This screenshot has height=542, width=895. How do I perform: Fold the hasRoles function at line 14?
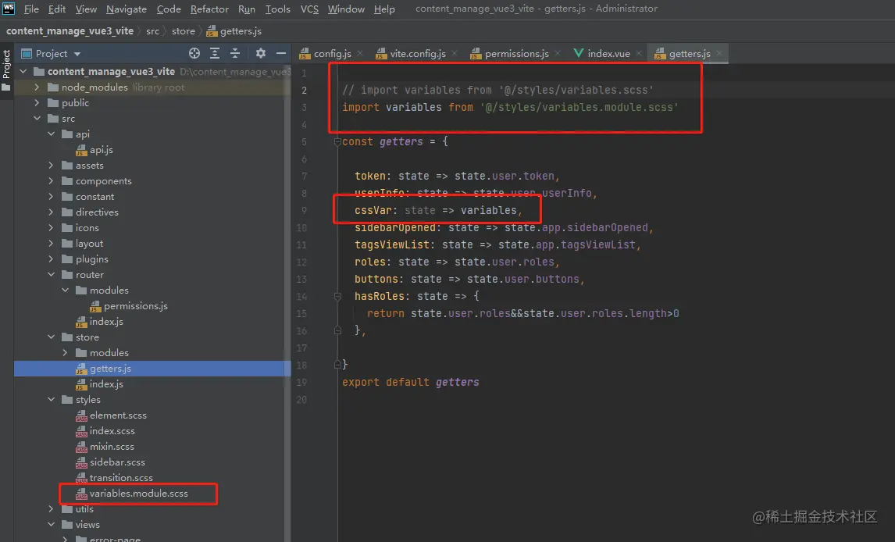tap(337, 296)
